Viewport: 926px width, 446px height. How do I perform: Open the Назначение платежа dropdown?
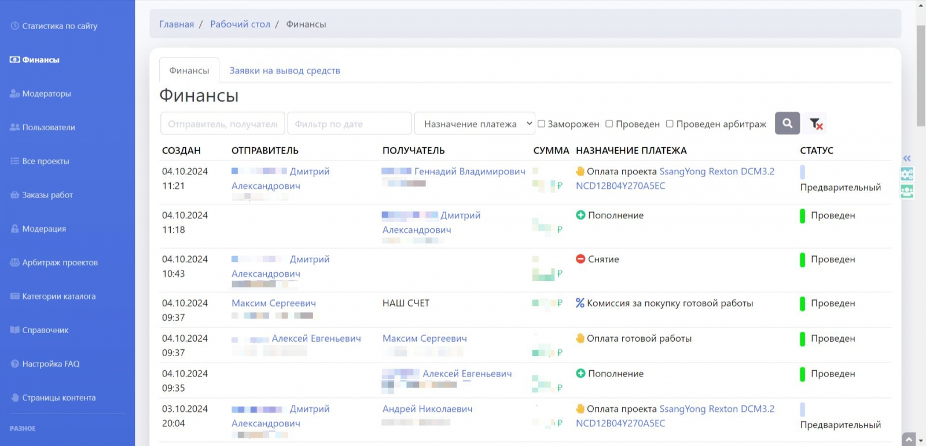pyautogui.click(x=475, y=124)
